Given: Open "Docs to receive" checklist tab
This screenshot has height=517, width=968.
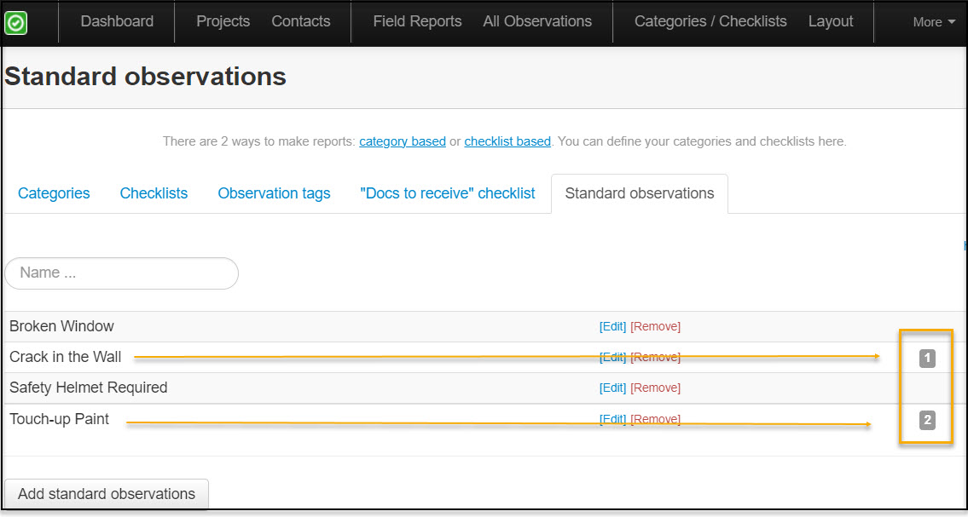Looking at the screenshot, I should point(448,193).
